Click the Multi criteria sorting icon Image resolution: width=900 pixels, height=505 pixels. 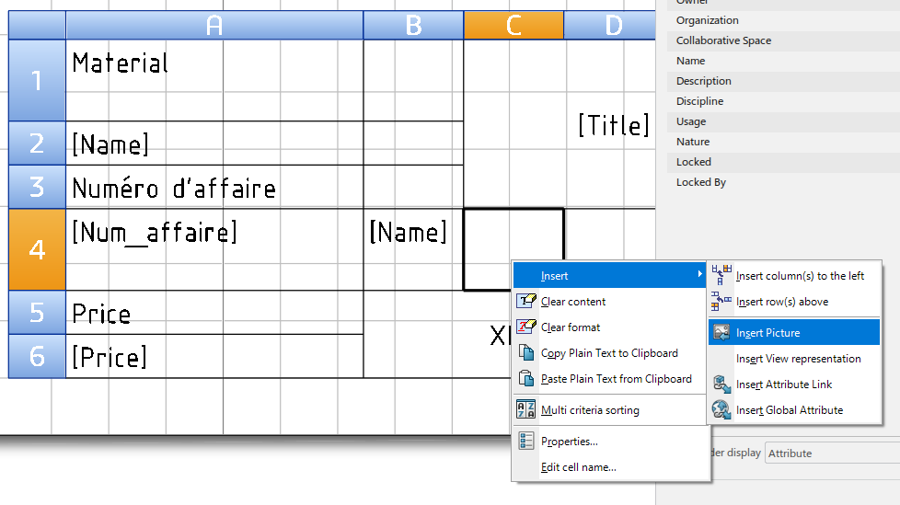526,409
